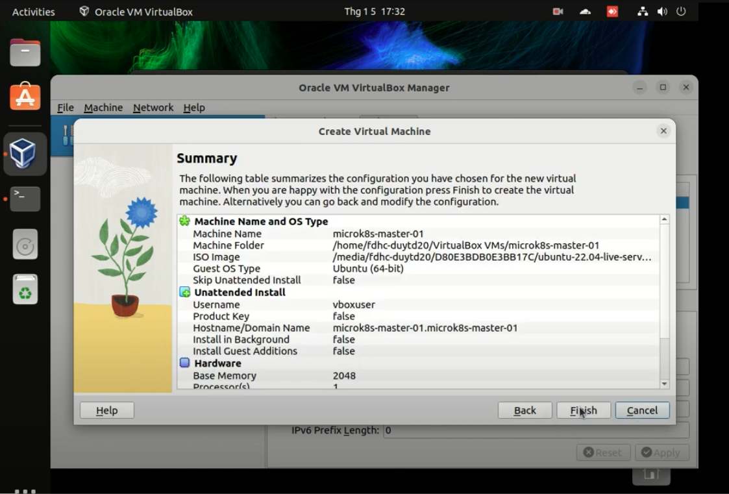
Task: Open the Files folder icon in the dock
Action: (24, 52)
